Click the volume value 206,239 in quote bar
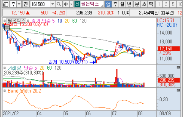Viewport: 183px width, 117px height. tap(84, 12)
